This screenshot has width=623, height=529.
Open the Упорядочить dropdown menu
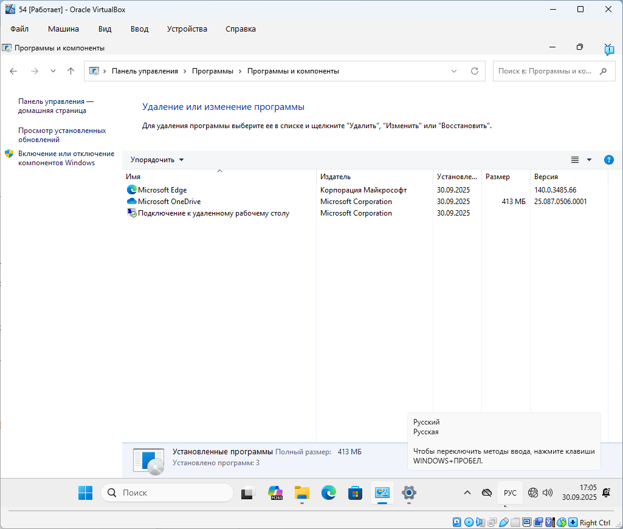(x=157, y=160)
